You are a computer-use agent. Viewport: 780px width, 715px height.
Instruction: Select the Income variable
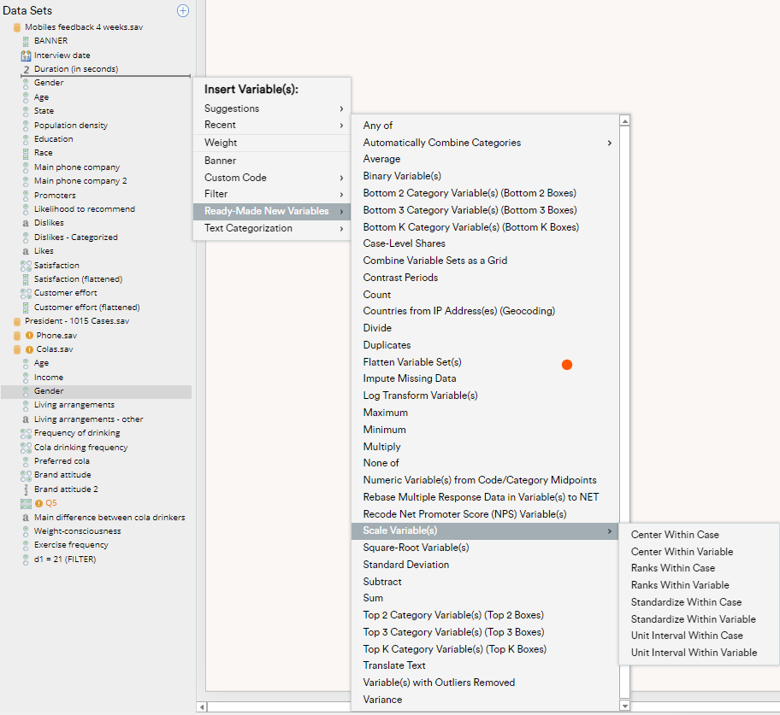coord(48,378)
